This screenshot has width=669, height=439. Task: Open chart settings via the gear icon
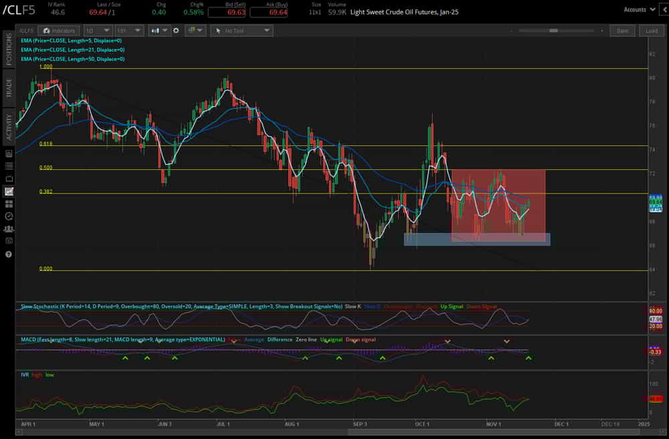pos(175,30)
